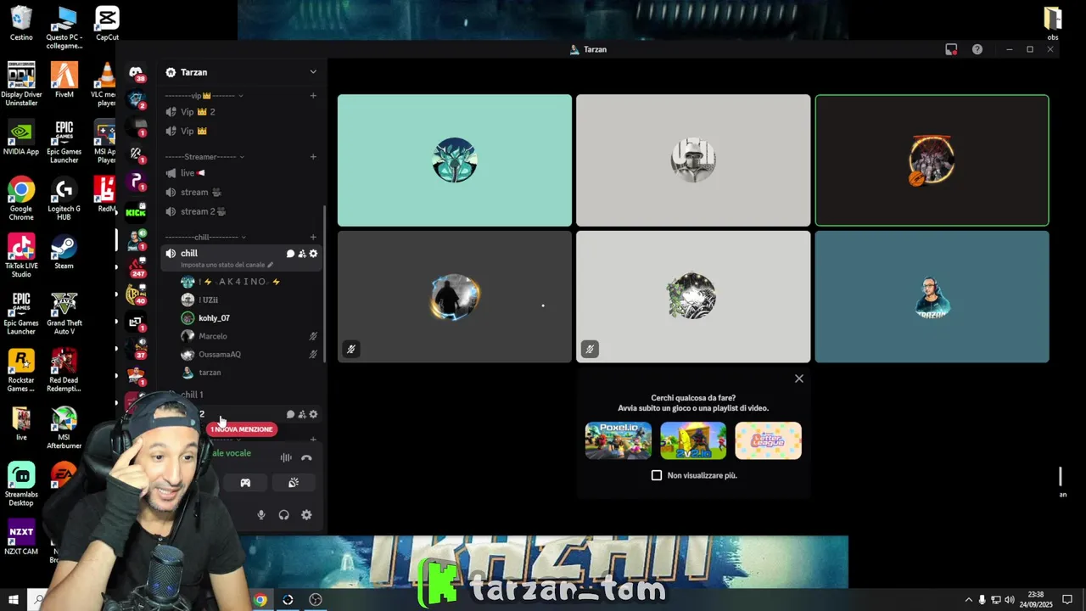Viewport: 1086px width, 611px height.
Task: Open Streamlabs Desktop shortcut
Action: 21,485
